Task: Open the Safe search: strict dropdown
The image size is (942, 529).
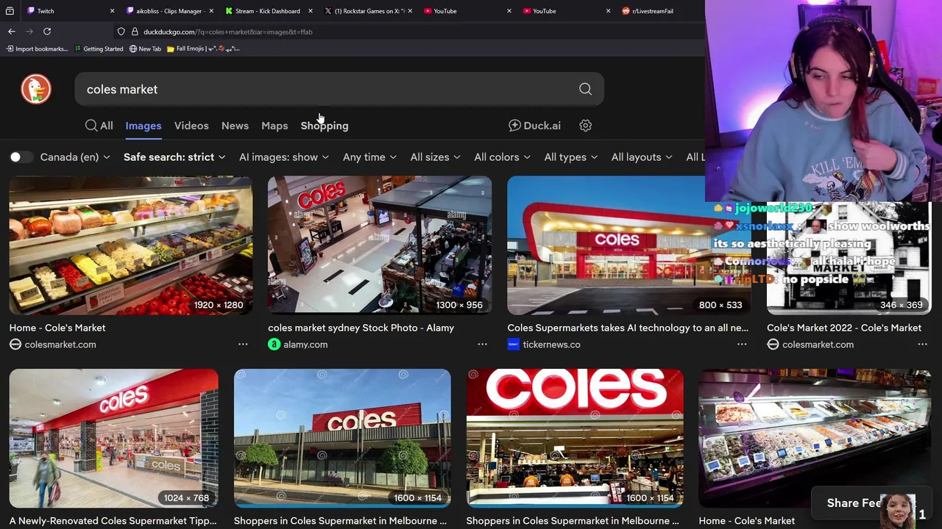Action: click(174, 157)
